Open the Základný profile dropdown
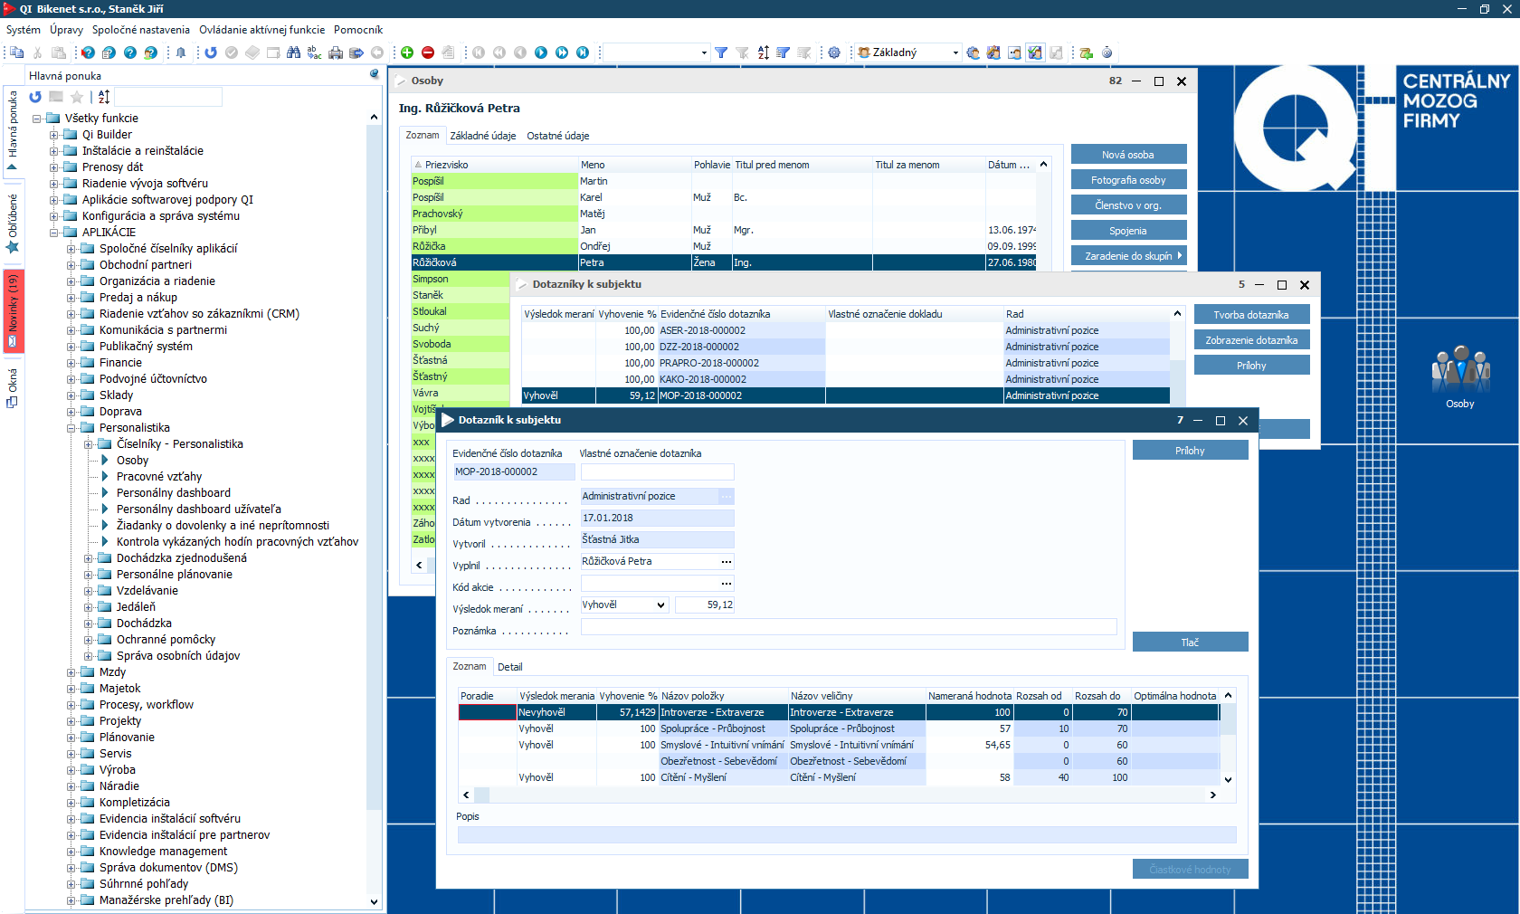Viewport: 1520px width, 914px height. click(x=955, y=52)
